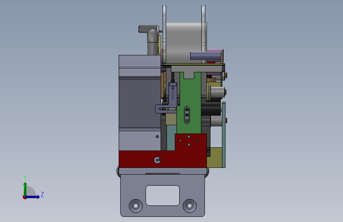Select the gray elbow pipe fitting
Screen dimensions: 343x222
(x=152, y=41)
